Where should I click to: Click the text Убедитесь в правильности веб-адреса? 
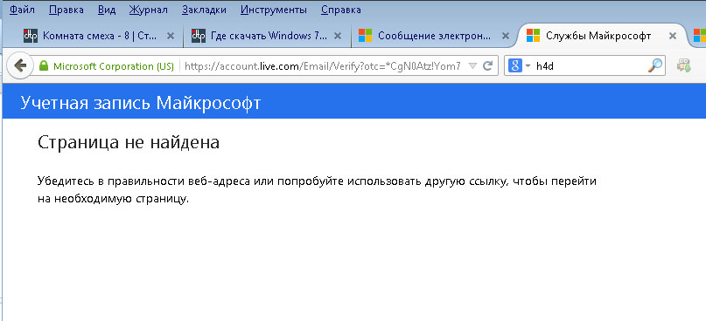[143, 181]
